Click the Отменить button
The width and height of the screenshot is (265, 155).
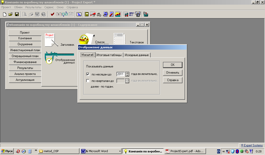point(173,73)
